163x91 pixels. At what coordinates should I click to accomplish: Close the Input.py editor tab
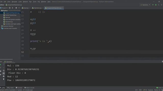pos(30,8)
